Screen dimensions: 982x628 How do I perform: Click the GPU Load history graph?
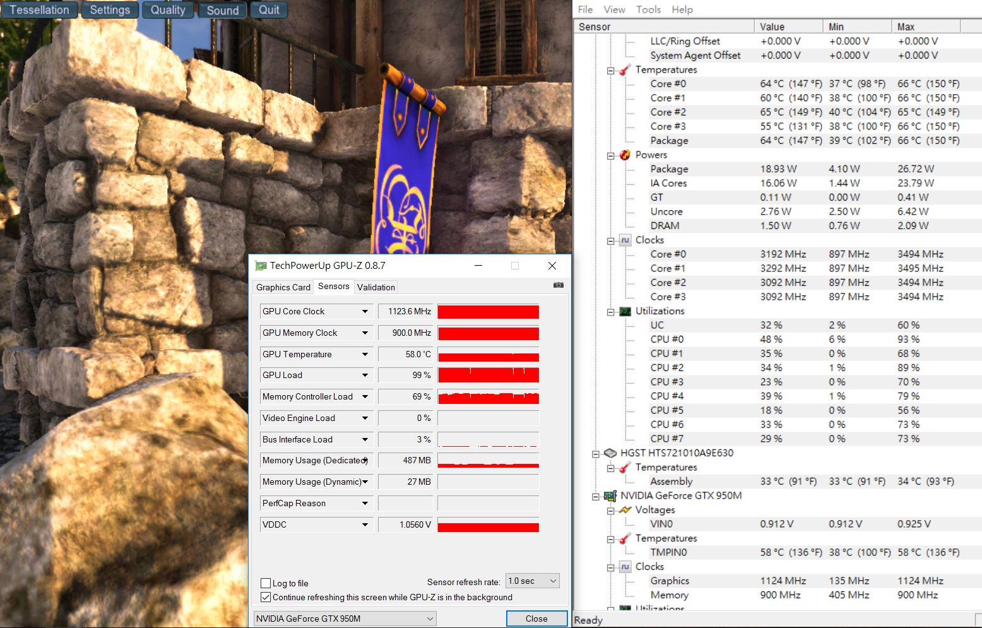(x=488, y=376)
